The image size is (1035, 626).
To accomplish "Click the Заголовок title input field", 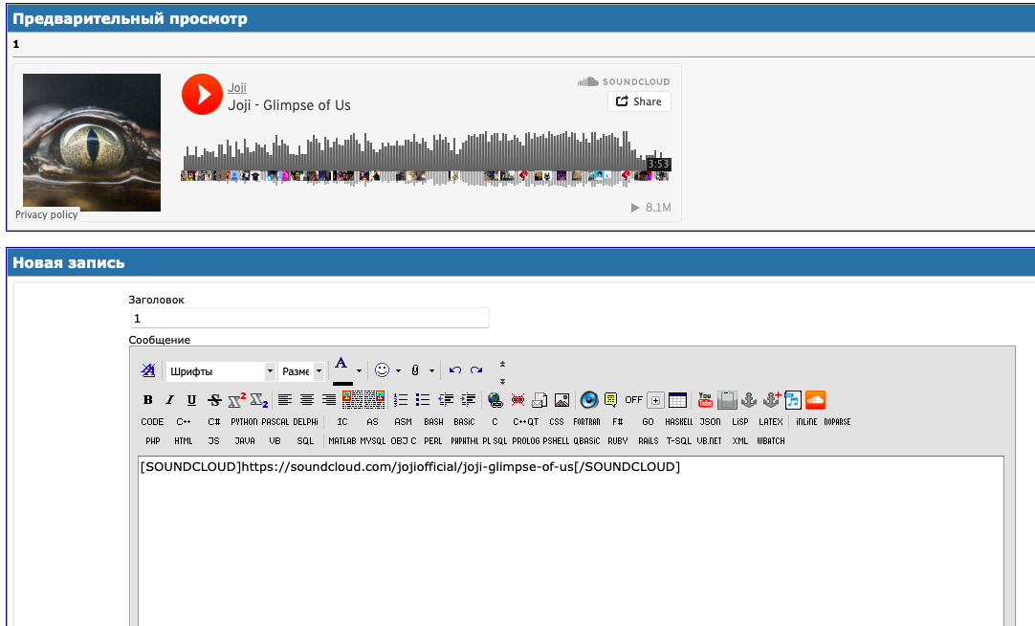I will pyautogui.click(x=310, y=318).
